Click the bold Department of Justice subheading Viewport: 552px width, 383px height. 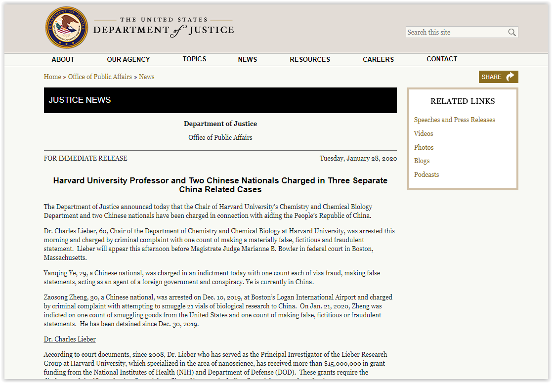point(220,124)
